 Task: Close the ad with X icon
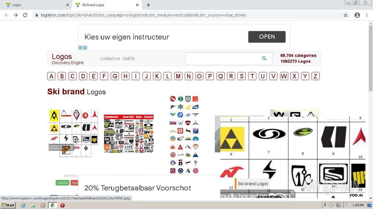pos(80,48)
